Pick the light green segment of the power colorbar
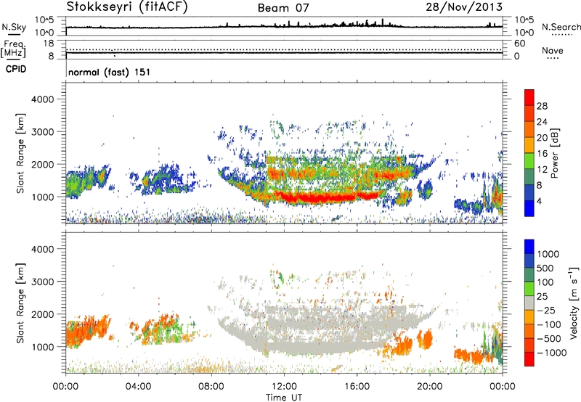Screen dimensions: 581x402 pyautogui.click(x=529, y=161)
